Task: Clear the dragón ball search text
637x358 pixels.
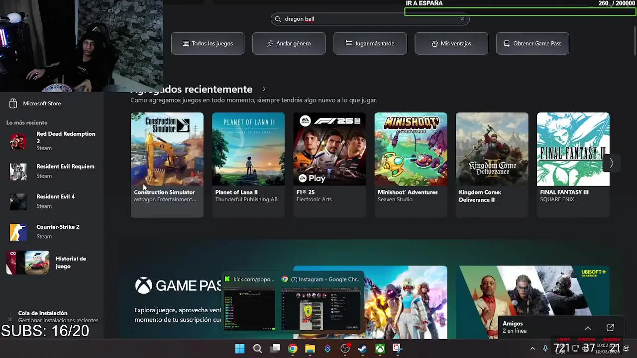Action: tap(462, 19)
